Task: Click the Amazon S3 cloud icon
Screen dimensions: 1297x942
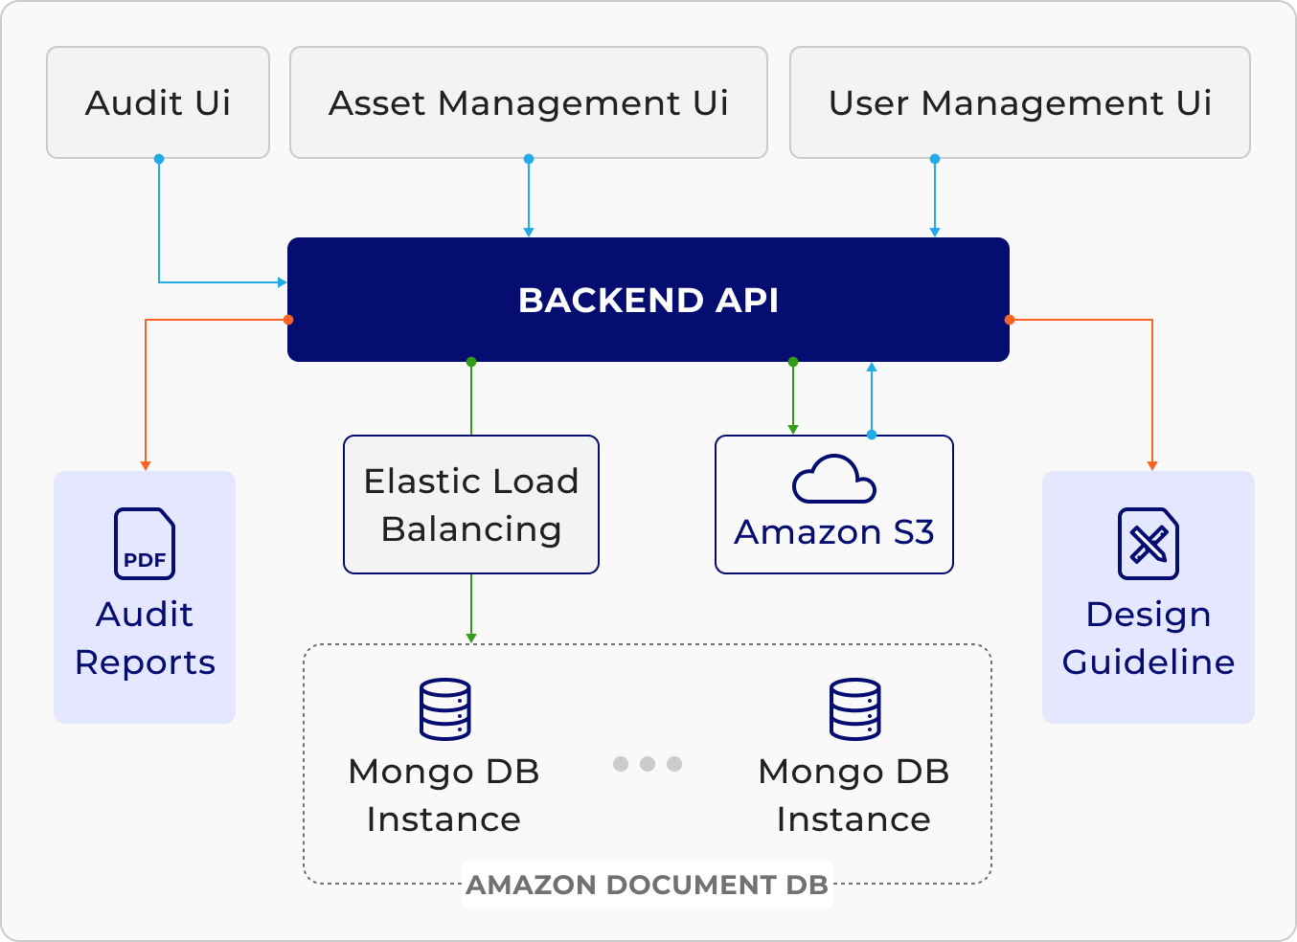Action: pyautogui.click(x=834, y=480)
